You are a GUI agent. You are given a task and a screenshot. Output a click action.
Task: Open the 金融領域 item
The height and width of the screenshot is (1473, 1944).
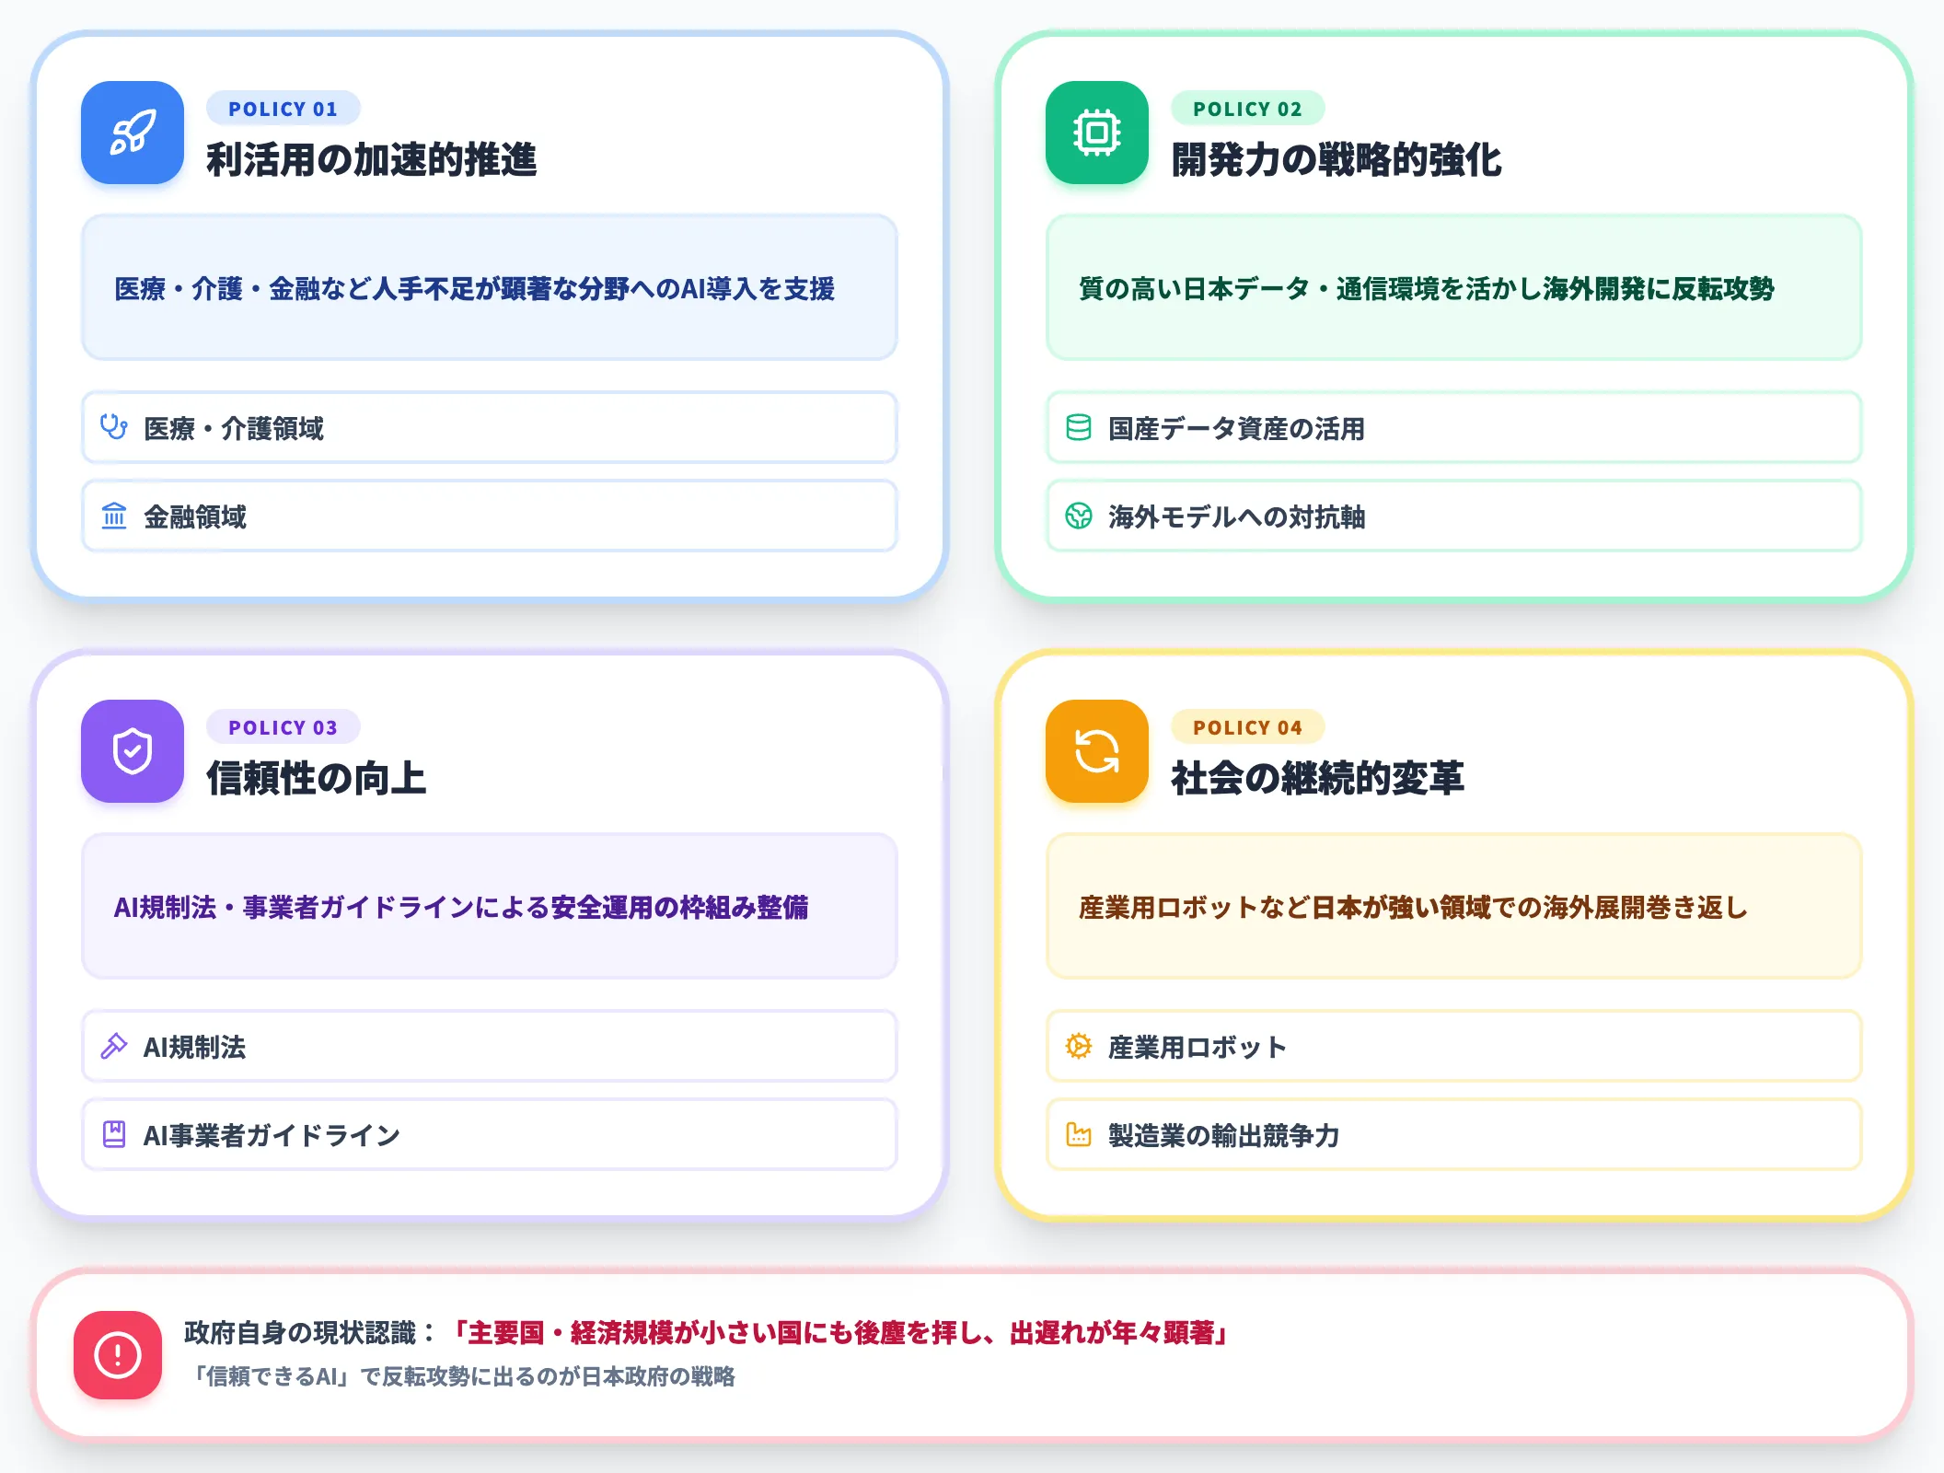tap(490, 516)
